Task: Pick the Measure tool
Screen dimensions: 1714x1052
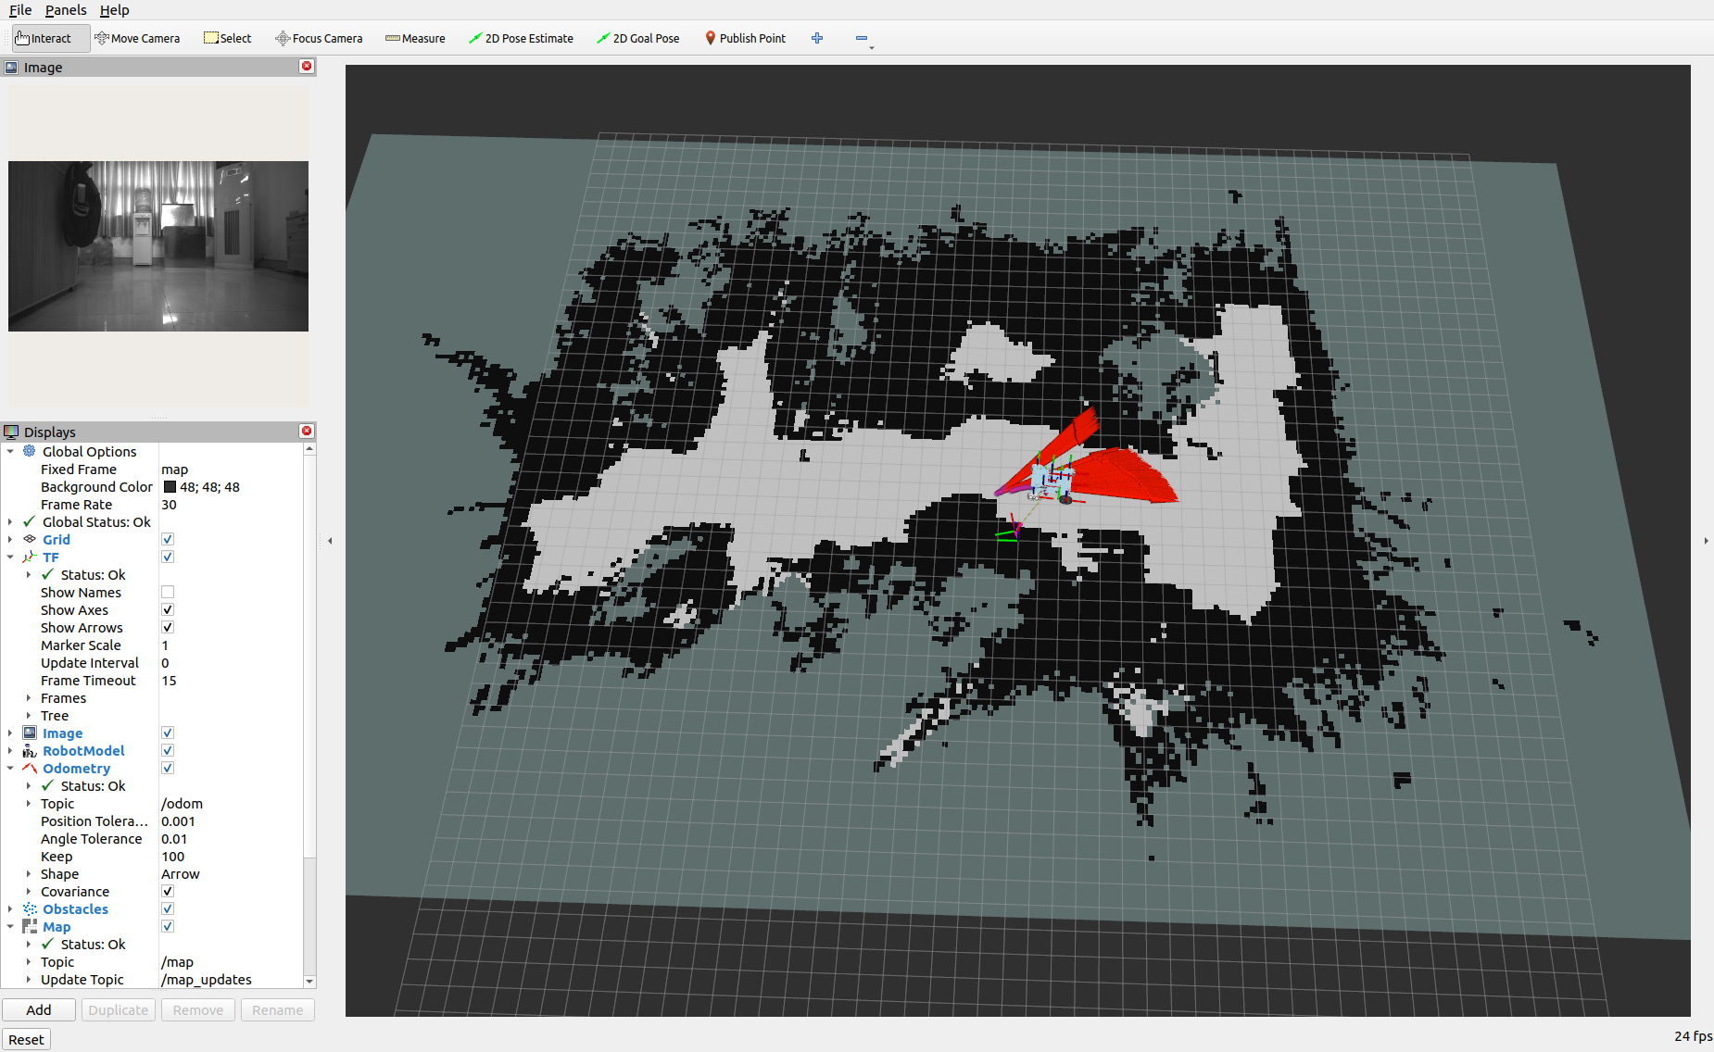Action: tap(415, 38)
